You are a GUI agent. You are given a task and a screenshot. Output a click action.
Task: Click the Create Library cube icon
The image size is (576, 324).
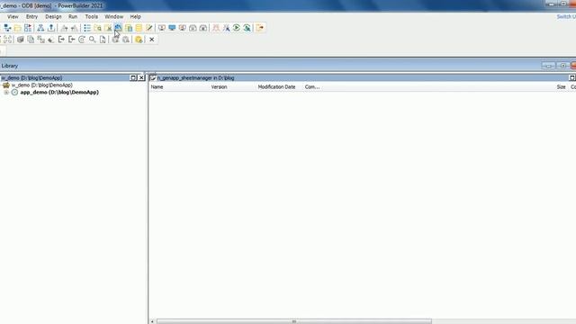tap(20, 40)
